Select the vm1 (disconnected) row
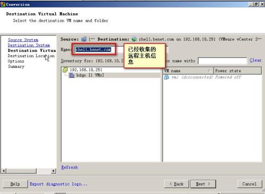Screen dimensions: 265x194 click(x=212, y=77)
